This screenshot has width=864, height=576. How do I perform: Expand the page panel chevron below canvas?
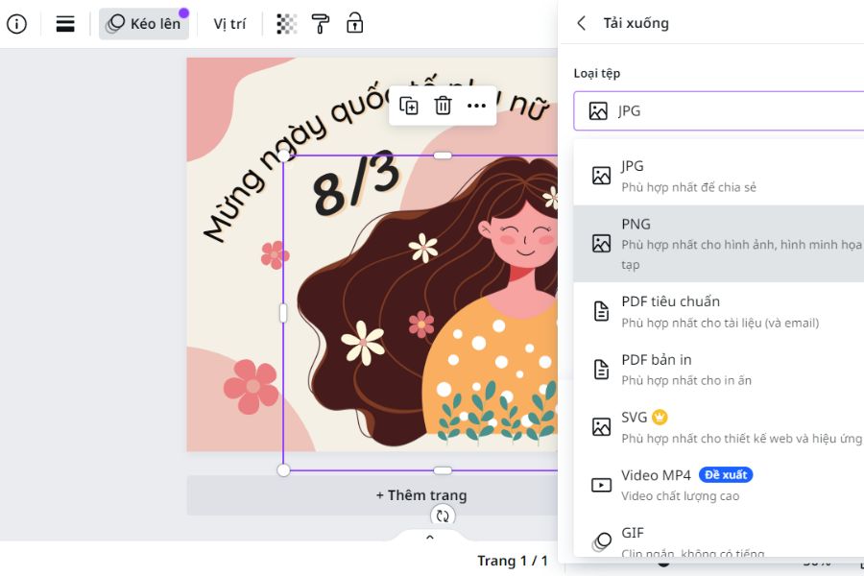pyautogui.click(x=430, y=538)
